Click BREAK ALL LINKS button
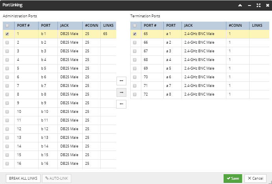Screen dimensions: 272x184 point(23,178)
